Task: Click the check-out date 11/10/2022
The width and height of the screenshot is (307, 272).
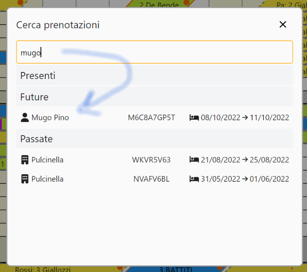Action: [269, 118]
